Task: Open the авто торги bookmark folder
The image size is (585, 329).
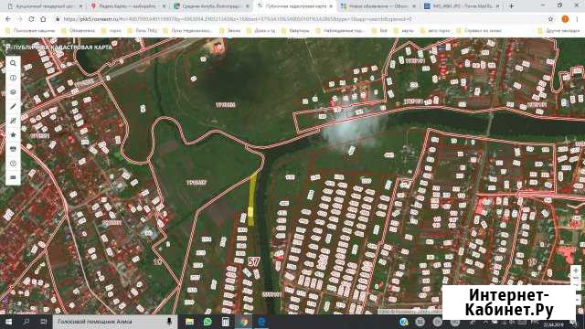Action: pyautogui.click(x=435, y=31)
